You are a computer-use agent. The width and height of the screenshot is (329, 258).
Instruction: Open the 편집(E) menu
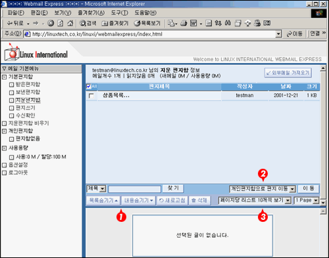[x=39, y=13]
